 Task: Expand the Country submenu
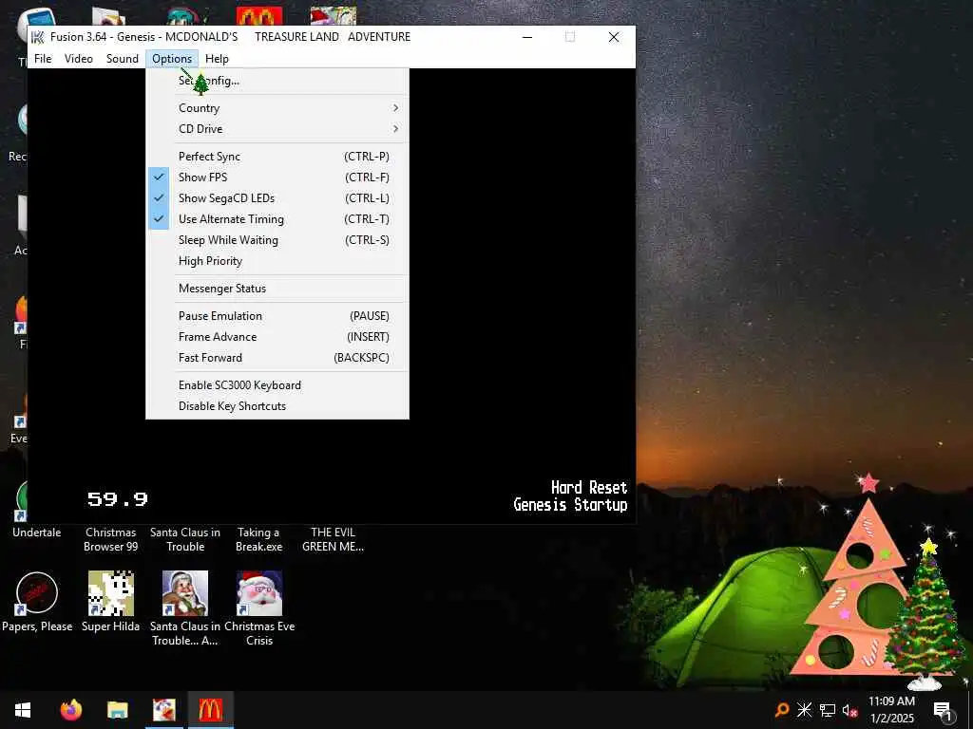[x=277, y=108]
